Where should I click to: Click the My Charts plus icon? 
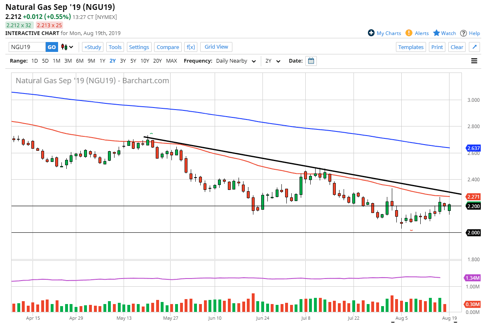371,33
